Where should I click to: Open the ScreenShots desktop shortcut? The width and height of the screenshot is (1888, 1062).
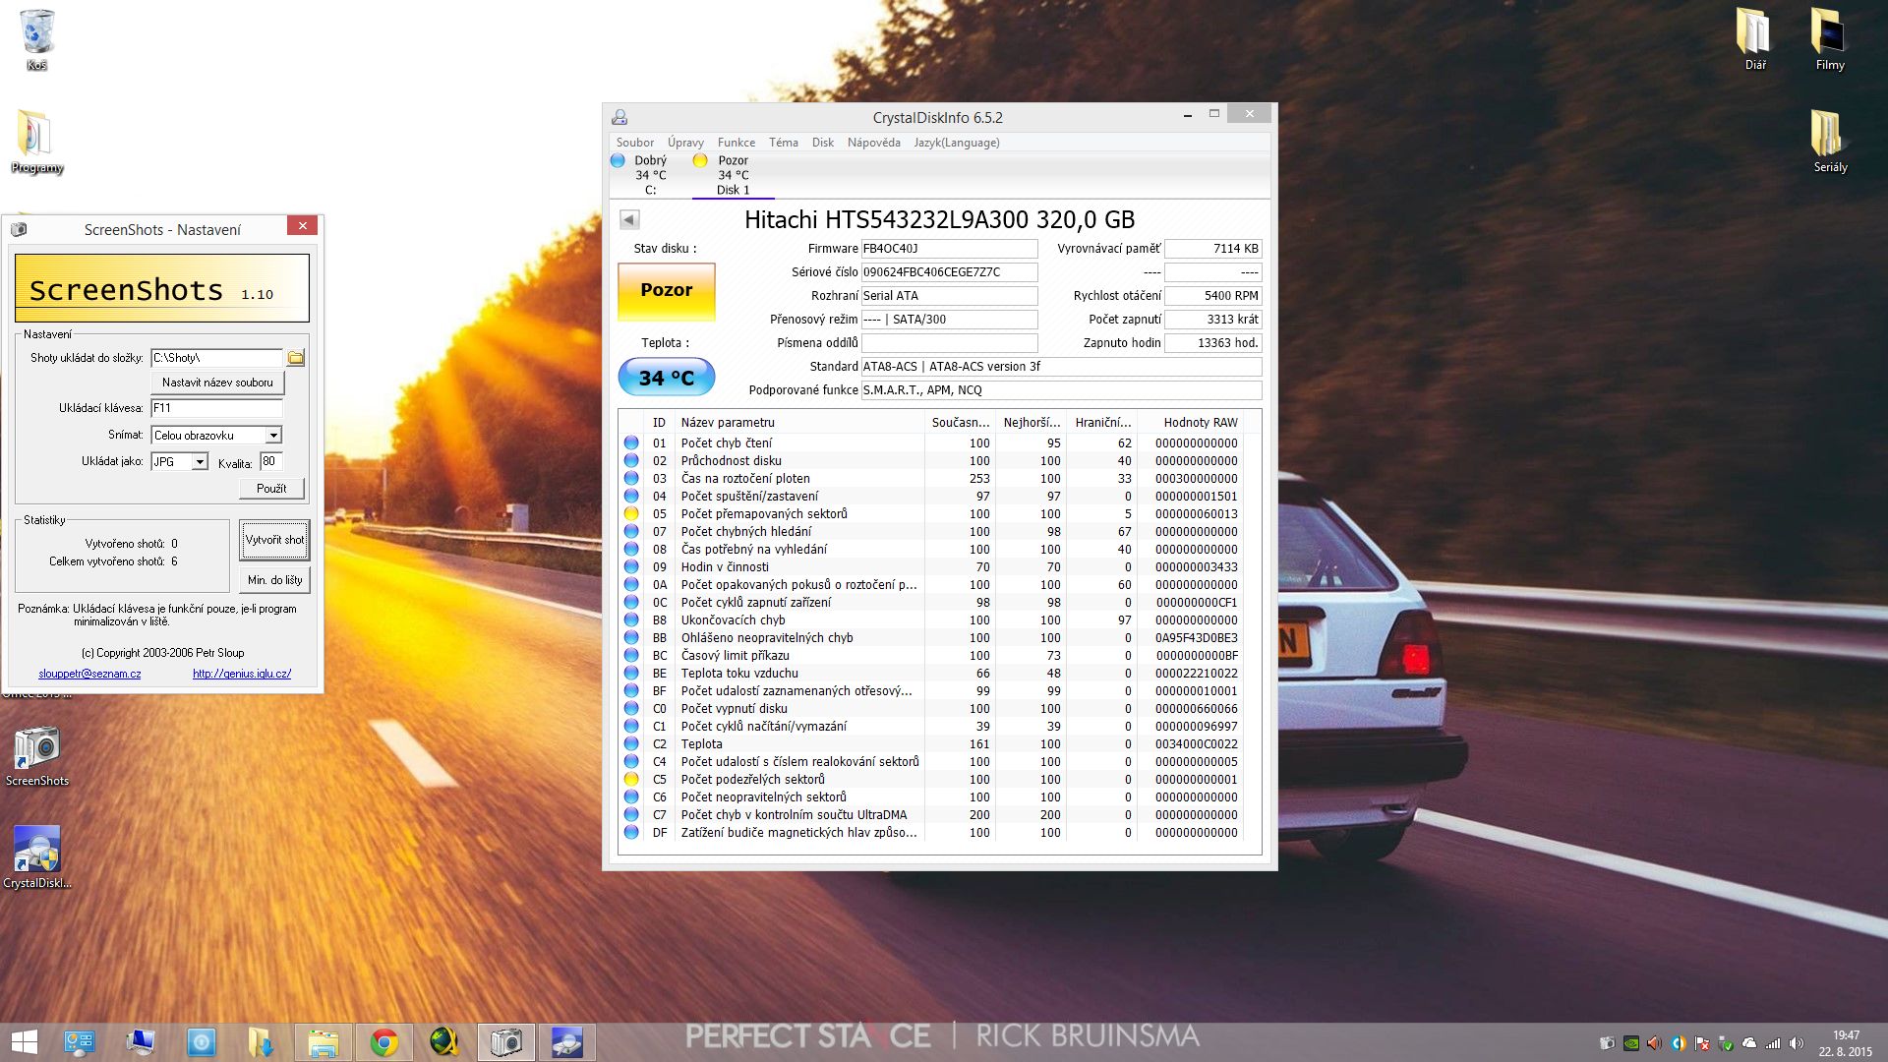tap(36, 757)
